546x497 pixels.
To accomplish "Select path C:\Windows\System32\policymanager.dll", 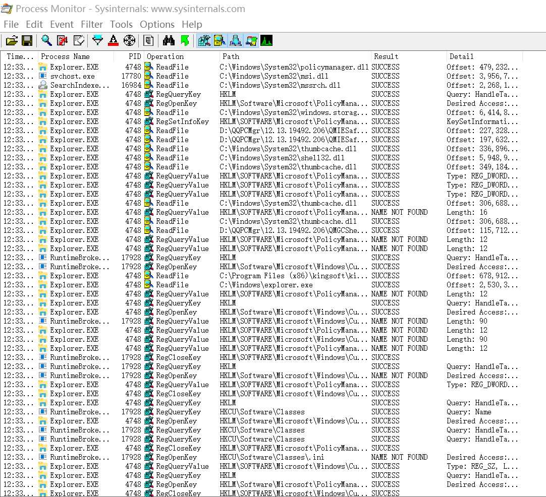I will click(294, 67).
